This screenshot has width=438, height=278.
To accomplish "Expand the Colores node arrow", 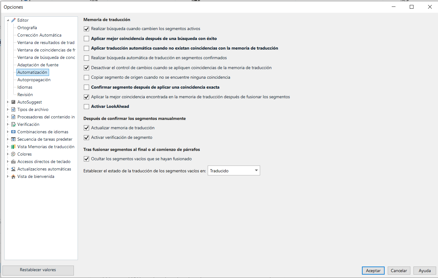I will coord(8,154).
